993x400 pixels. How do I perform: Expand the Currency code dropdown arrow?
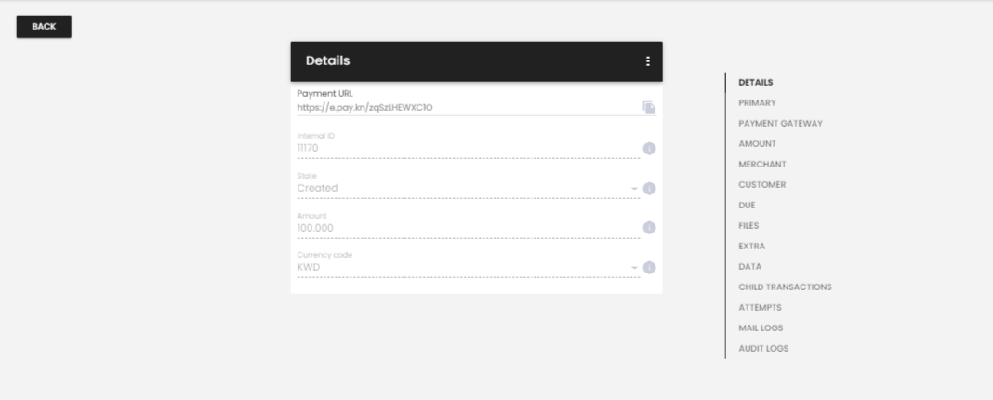click(x=635, y=268)
